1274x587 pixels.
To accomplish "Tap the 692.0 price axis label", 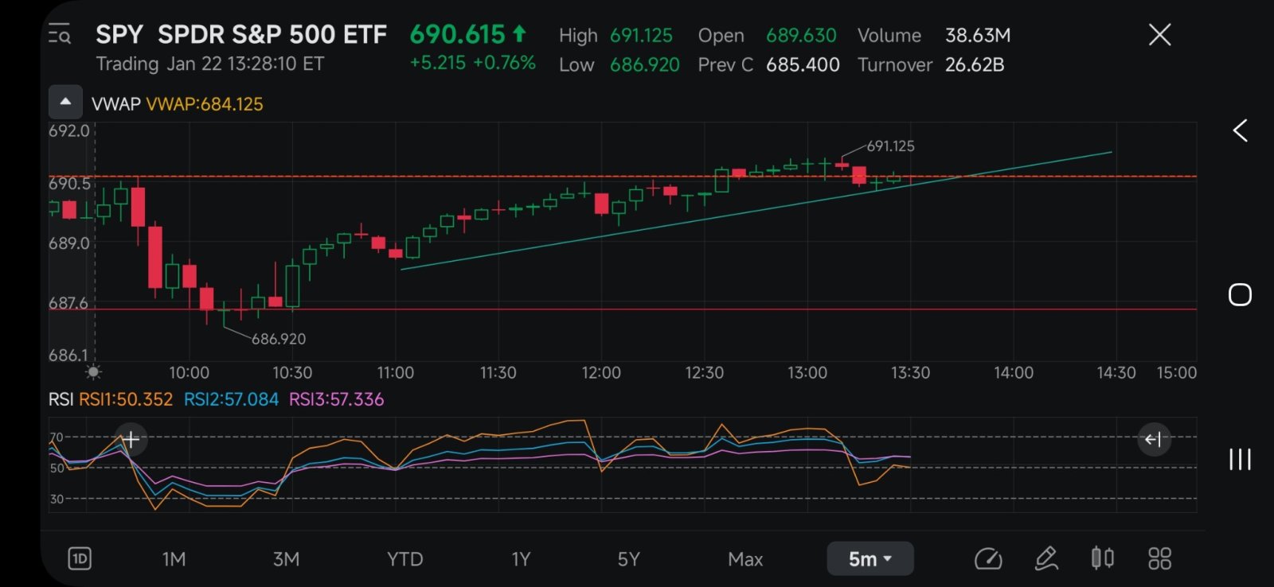I will [x=69, y=130].
